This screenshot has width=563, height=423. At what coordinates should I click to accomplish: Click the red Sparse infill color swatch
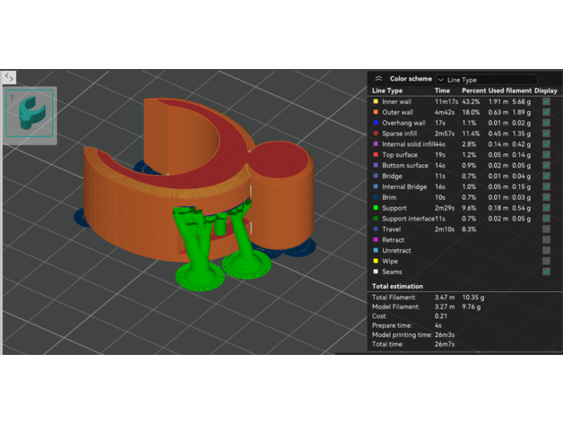tap(375, 134)
